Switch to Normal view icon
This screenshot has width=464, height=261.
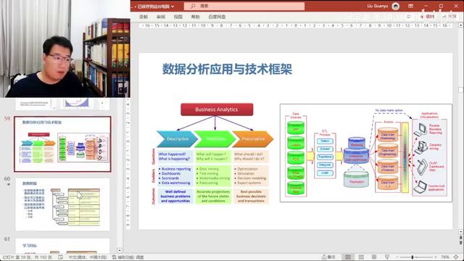pos(348,257)
